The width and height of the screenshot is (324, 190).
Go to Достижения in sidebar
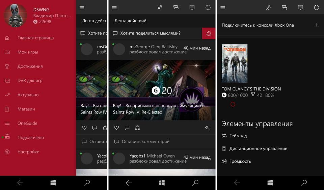tap(30, 66)
